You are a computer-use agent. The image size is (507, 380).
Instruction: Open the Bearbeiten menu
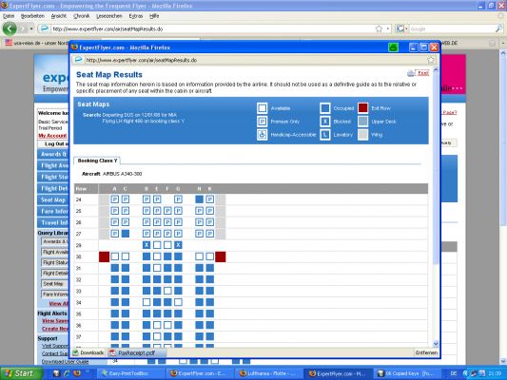pos(32,16)
